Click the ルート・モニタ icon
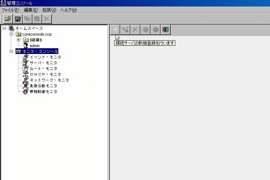 tap(26, 68)
